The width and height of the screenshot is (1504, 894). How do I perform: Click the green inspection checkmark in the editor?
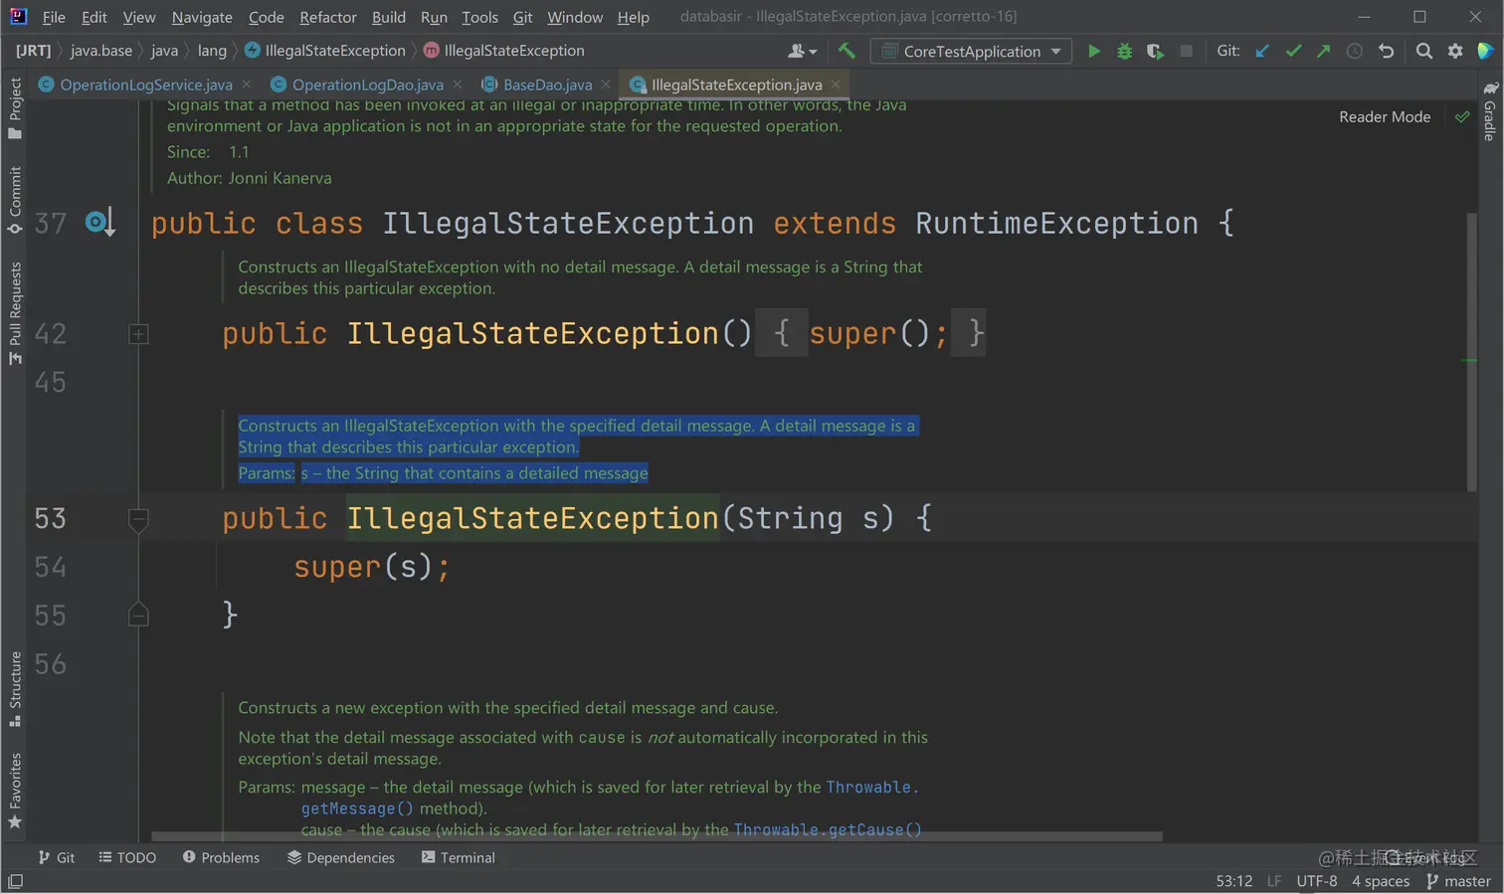1462,117
